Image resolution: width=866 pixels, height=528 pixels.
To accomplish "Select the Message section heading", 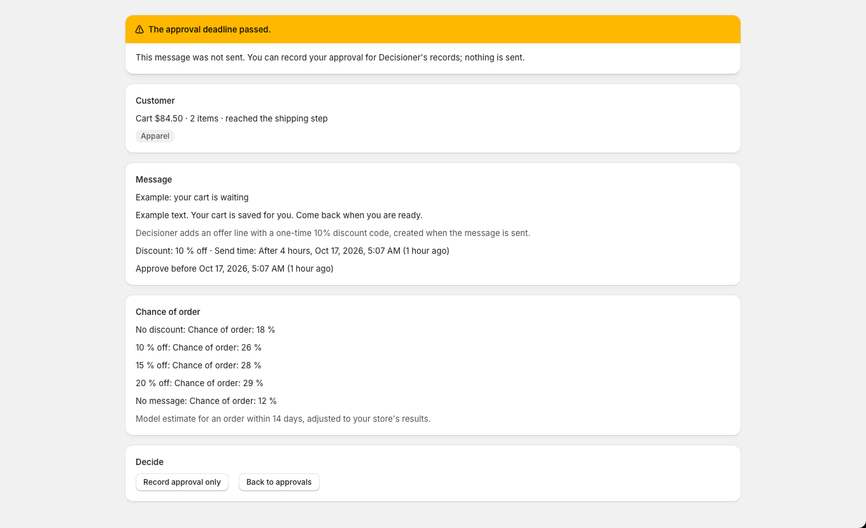I will point(154,179).
